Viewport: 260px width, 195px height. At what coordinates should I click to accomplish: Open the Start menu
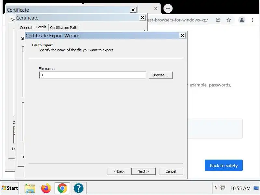(10, 188)
